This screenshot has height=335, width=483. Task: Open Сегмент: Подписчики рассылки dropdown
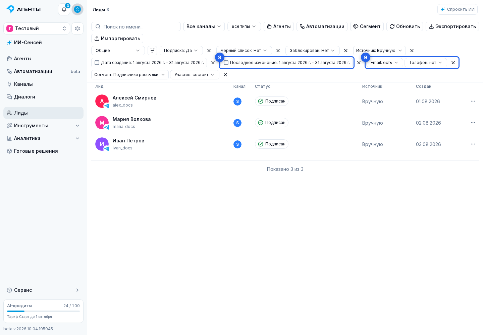(x=130, y=75)
